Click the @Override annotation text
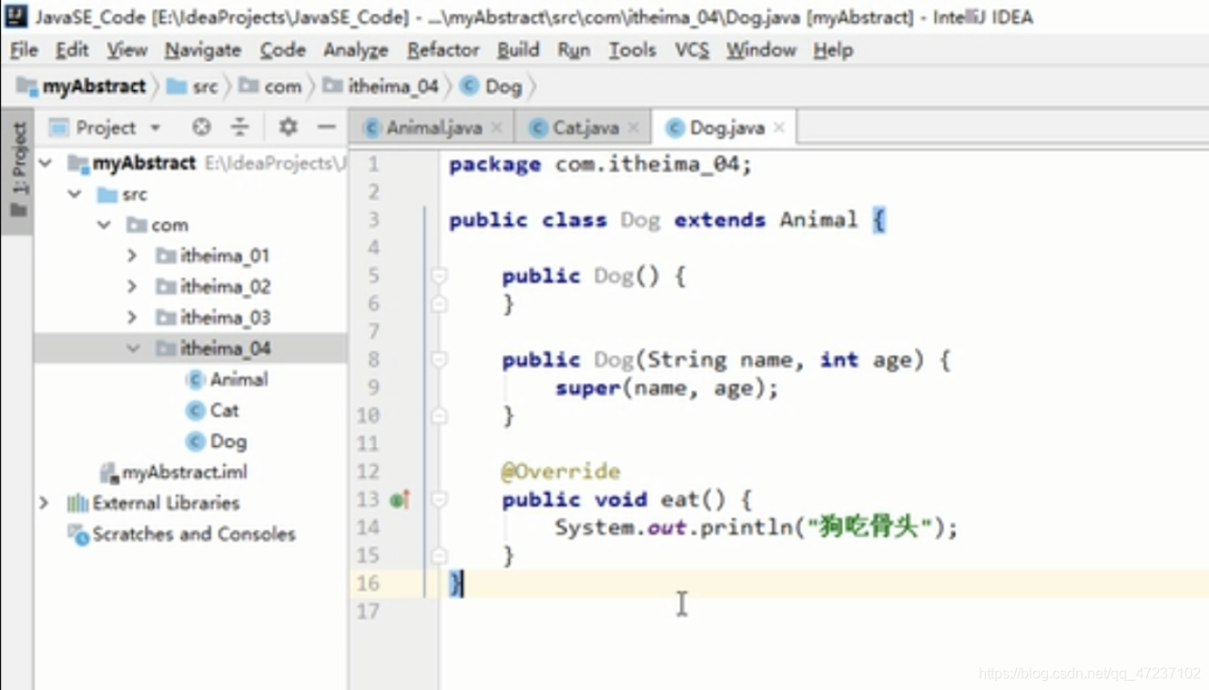The image size is (1209, 690). pyautogui.click(x=561, y=472)
